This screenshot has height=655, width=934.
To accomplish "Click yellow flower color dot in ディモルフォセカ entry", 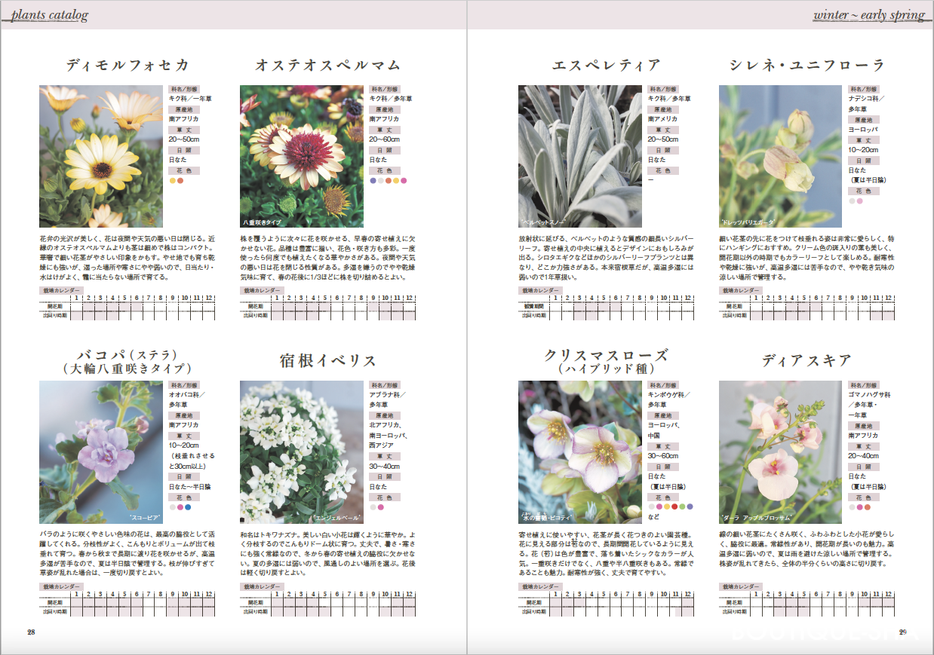I will point(173,180).
